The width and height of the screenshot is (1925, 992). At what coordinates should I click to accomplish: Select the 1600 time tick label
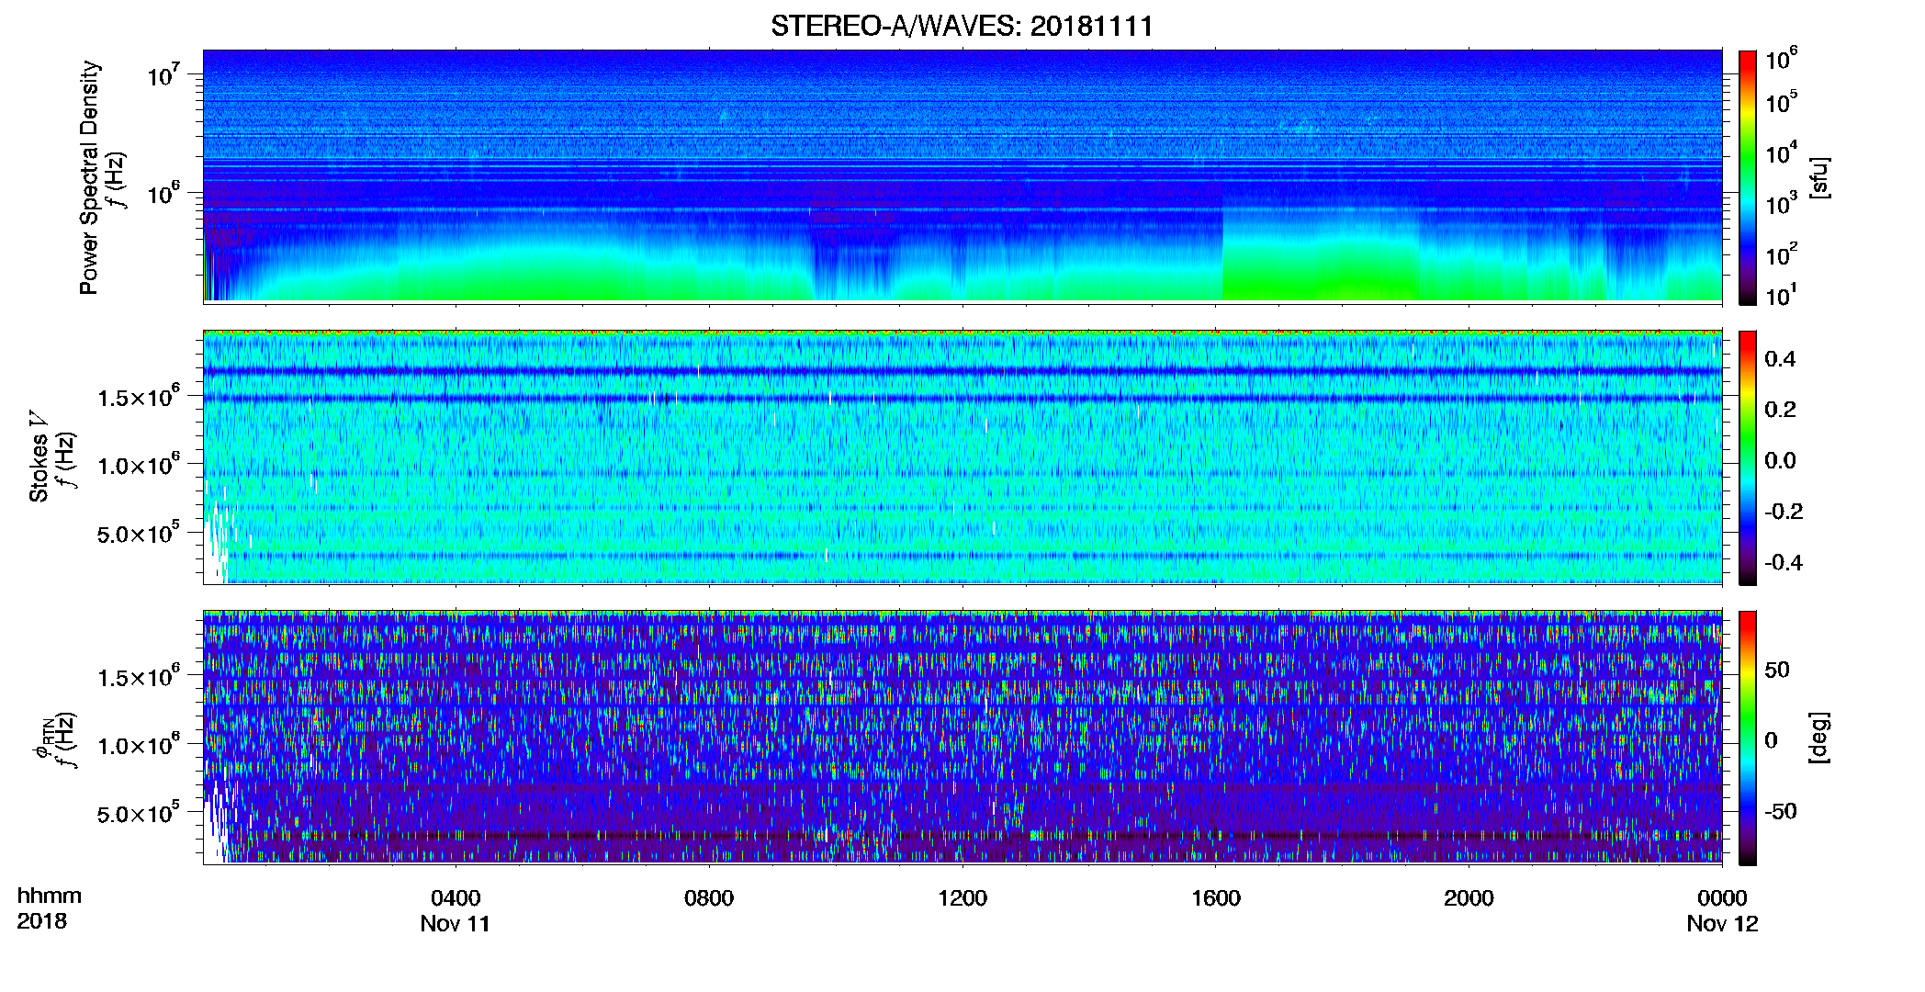point(1216,898)
